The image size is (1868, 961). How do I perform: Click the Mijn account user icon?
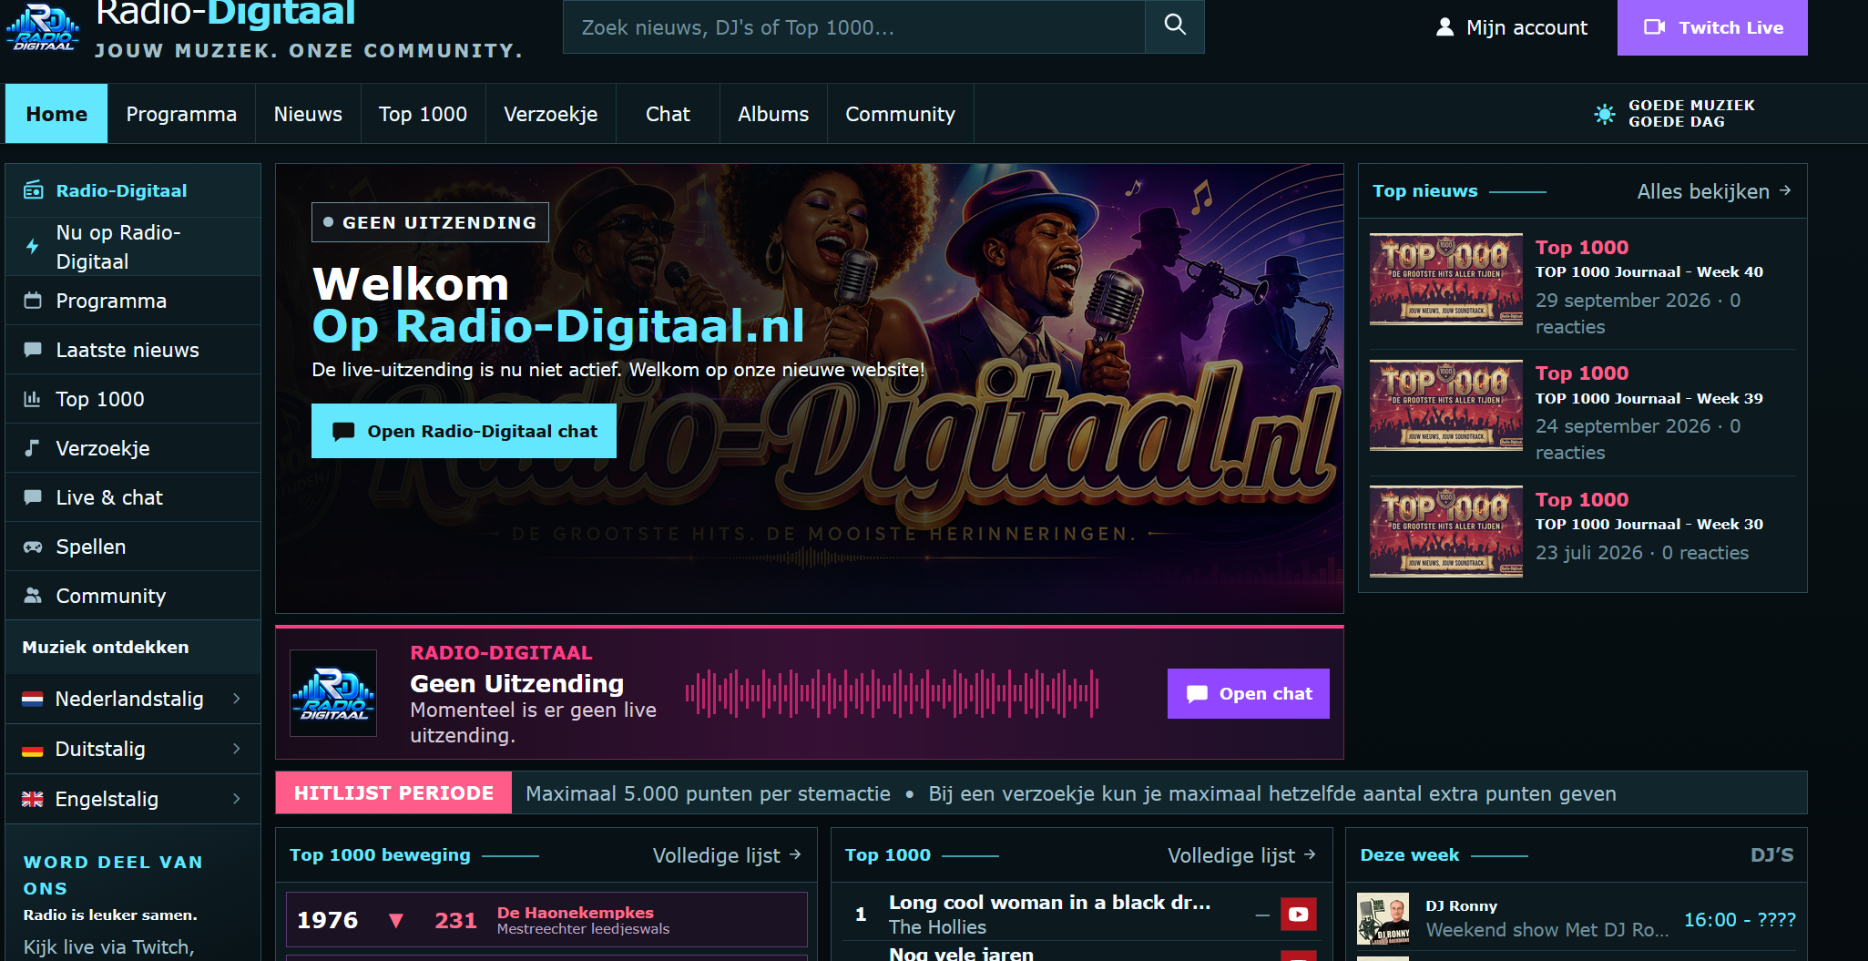(1444, 27)
